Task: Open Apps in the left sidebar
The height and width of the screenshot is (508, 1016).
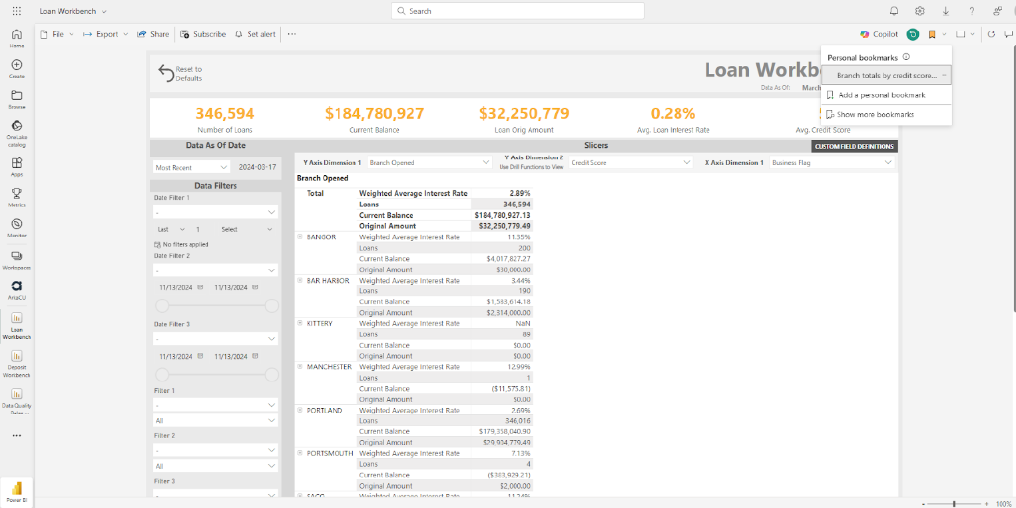Action: click(17, 167)
